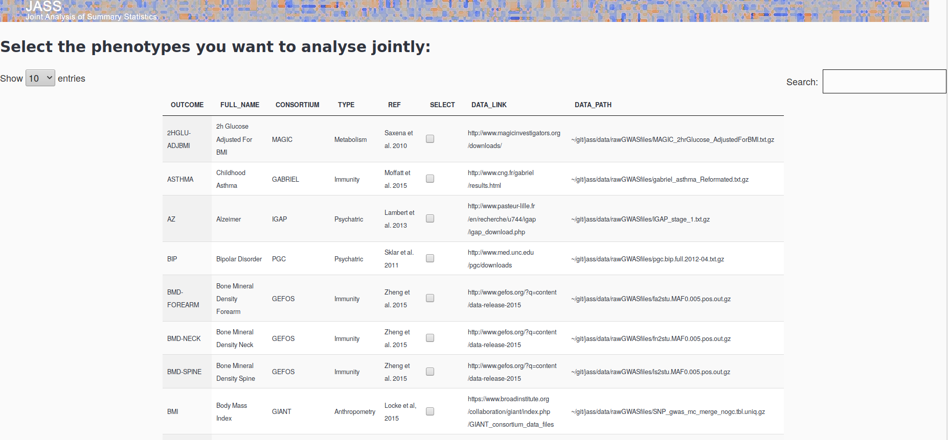
Task: Sort table by OUTCOME column header
Action: click(x=187, y=105)
